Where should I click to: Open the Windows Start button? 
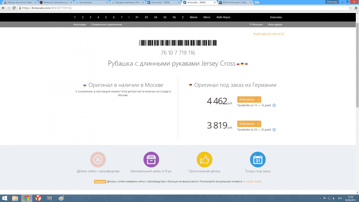pyautogui.click(x=4, y=198)
